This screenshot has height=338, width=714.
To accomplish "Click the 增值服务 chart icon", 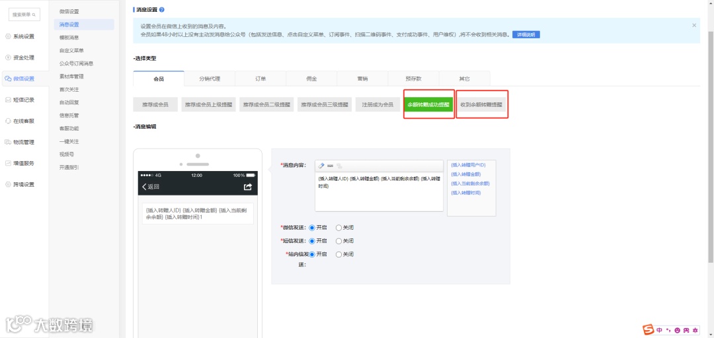I will pyautogui.click(x=8, y=163).
